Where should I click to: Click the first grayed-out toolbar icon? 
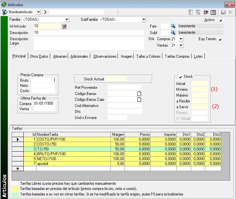coord(190,12)
